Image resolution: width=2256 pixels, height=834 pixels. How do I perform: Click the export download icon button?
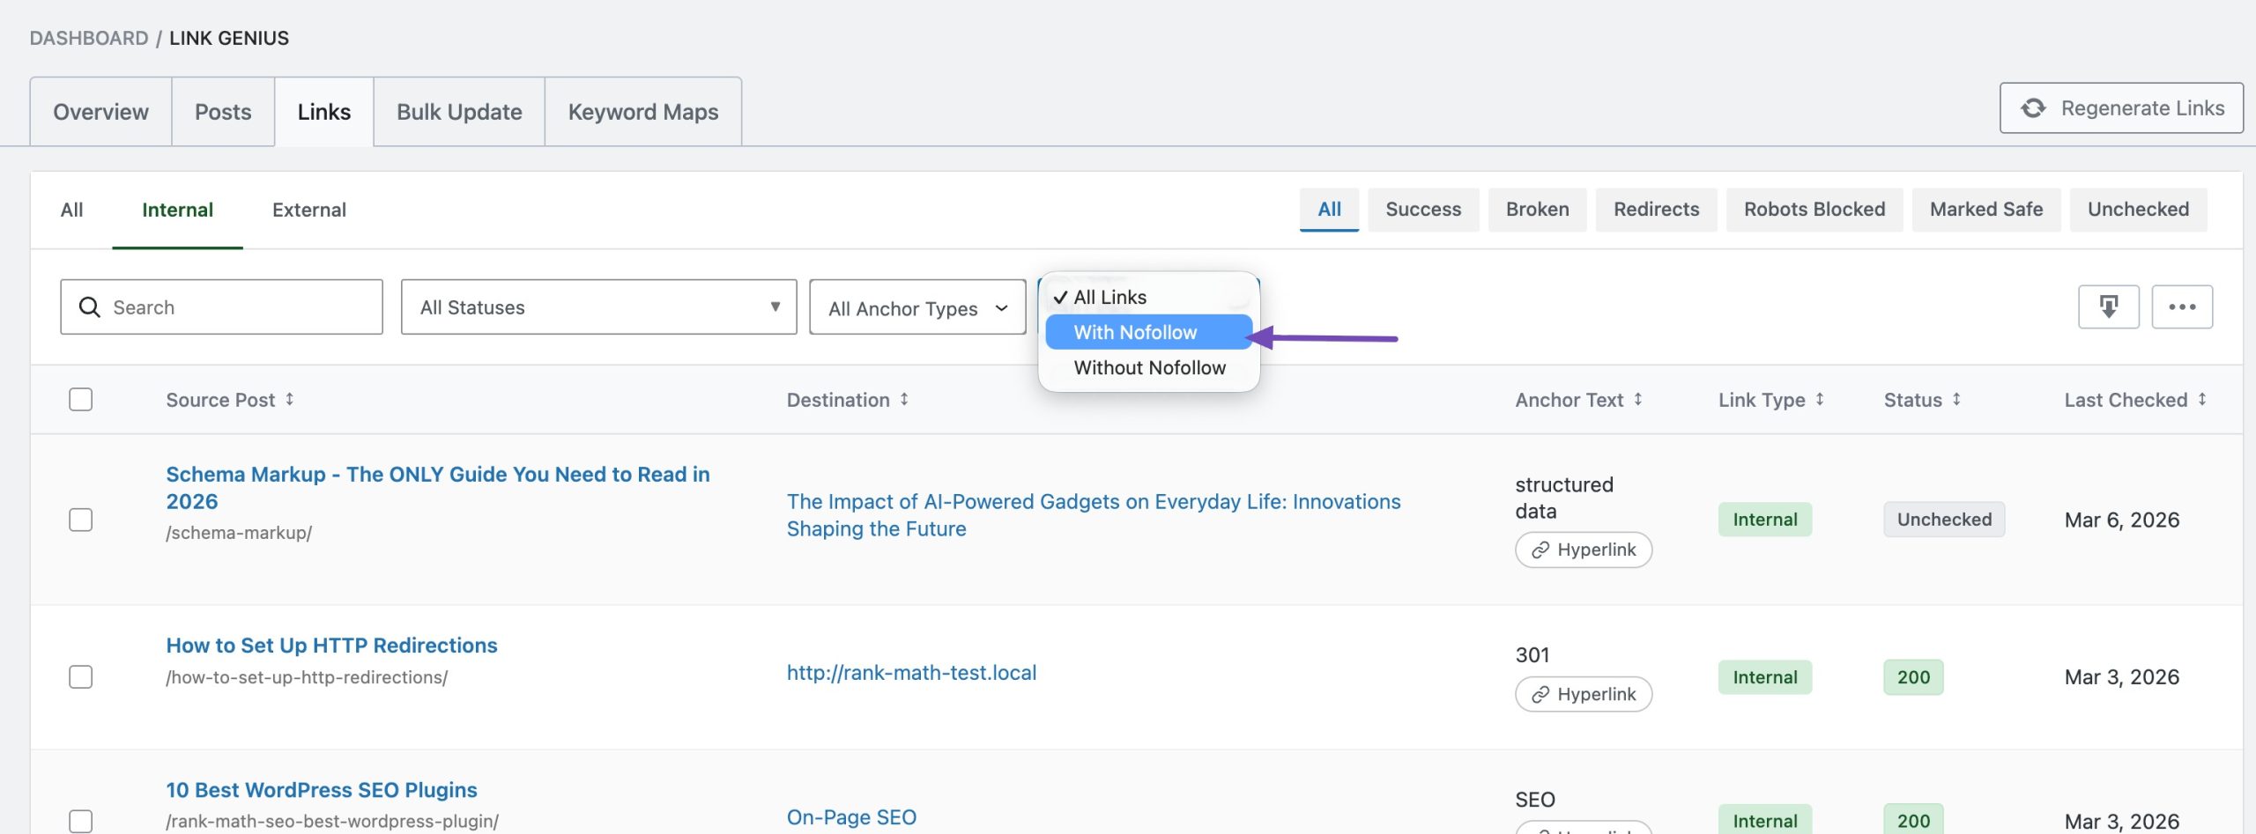2107,306
